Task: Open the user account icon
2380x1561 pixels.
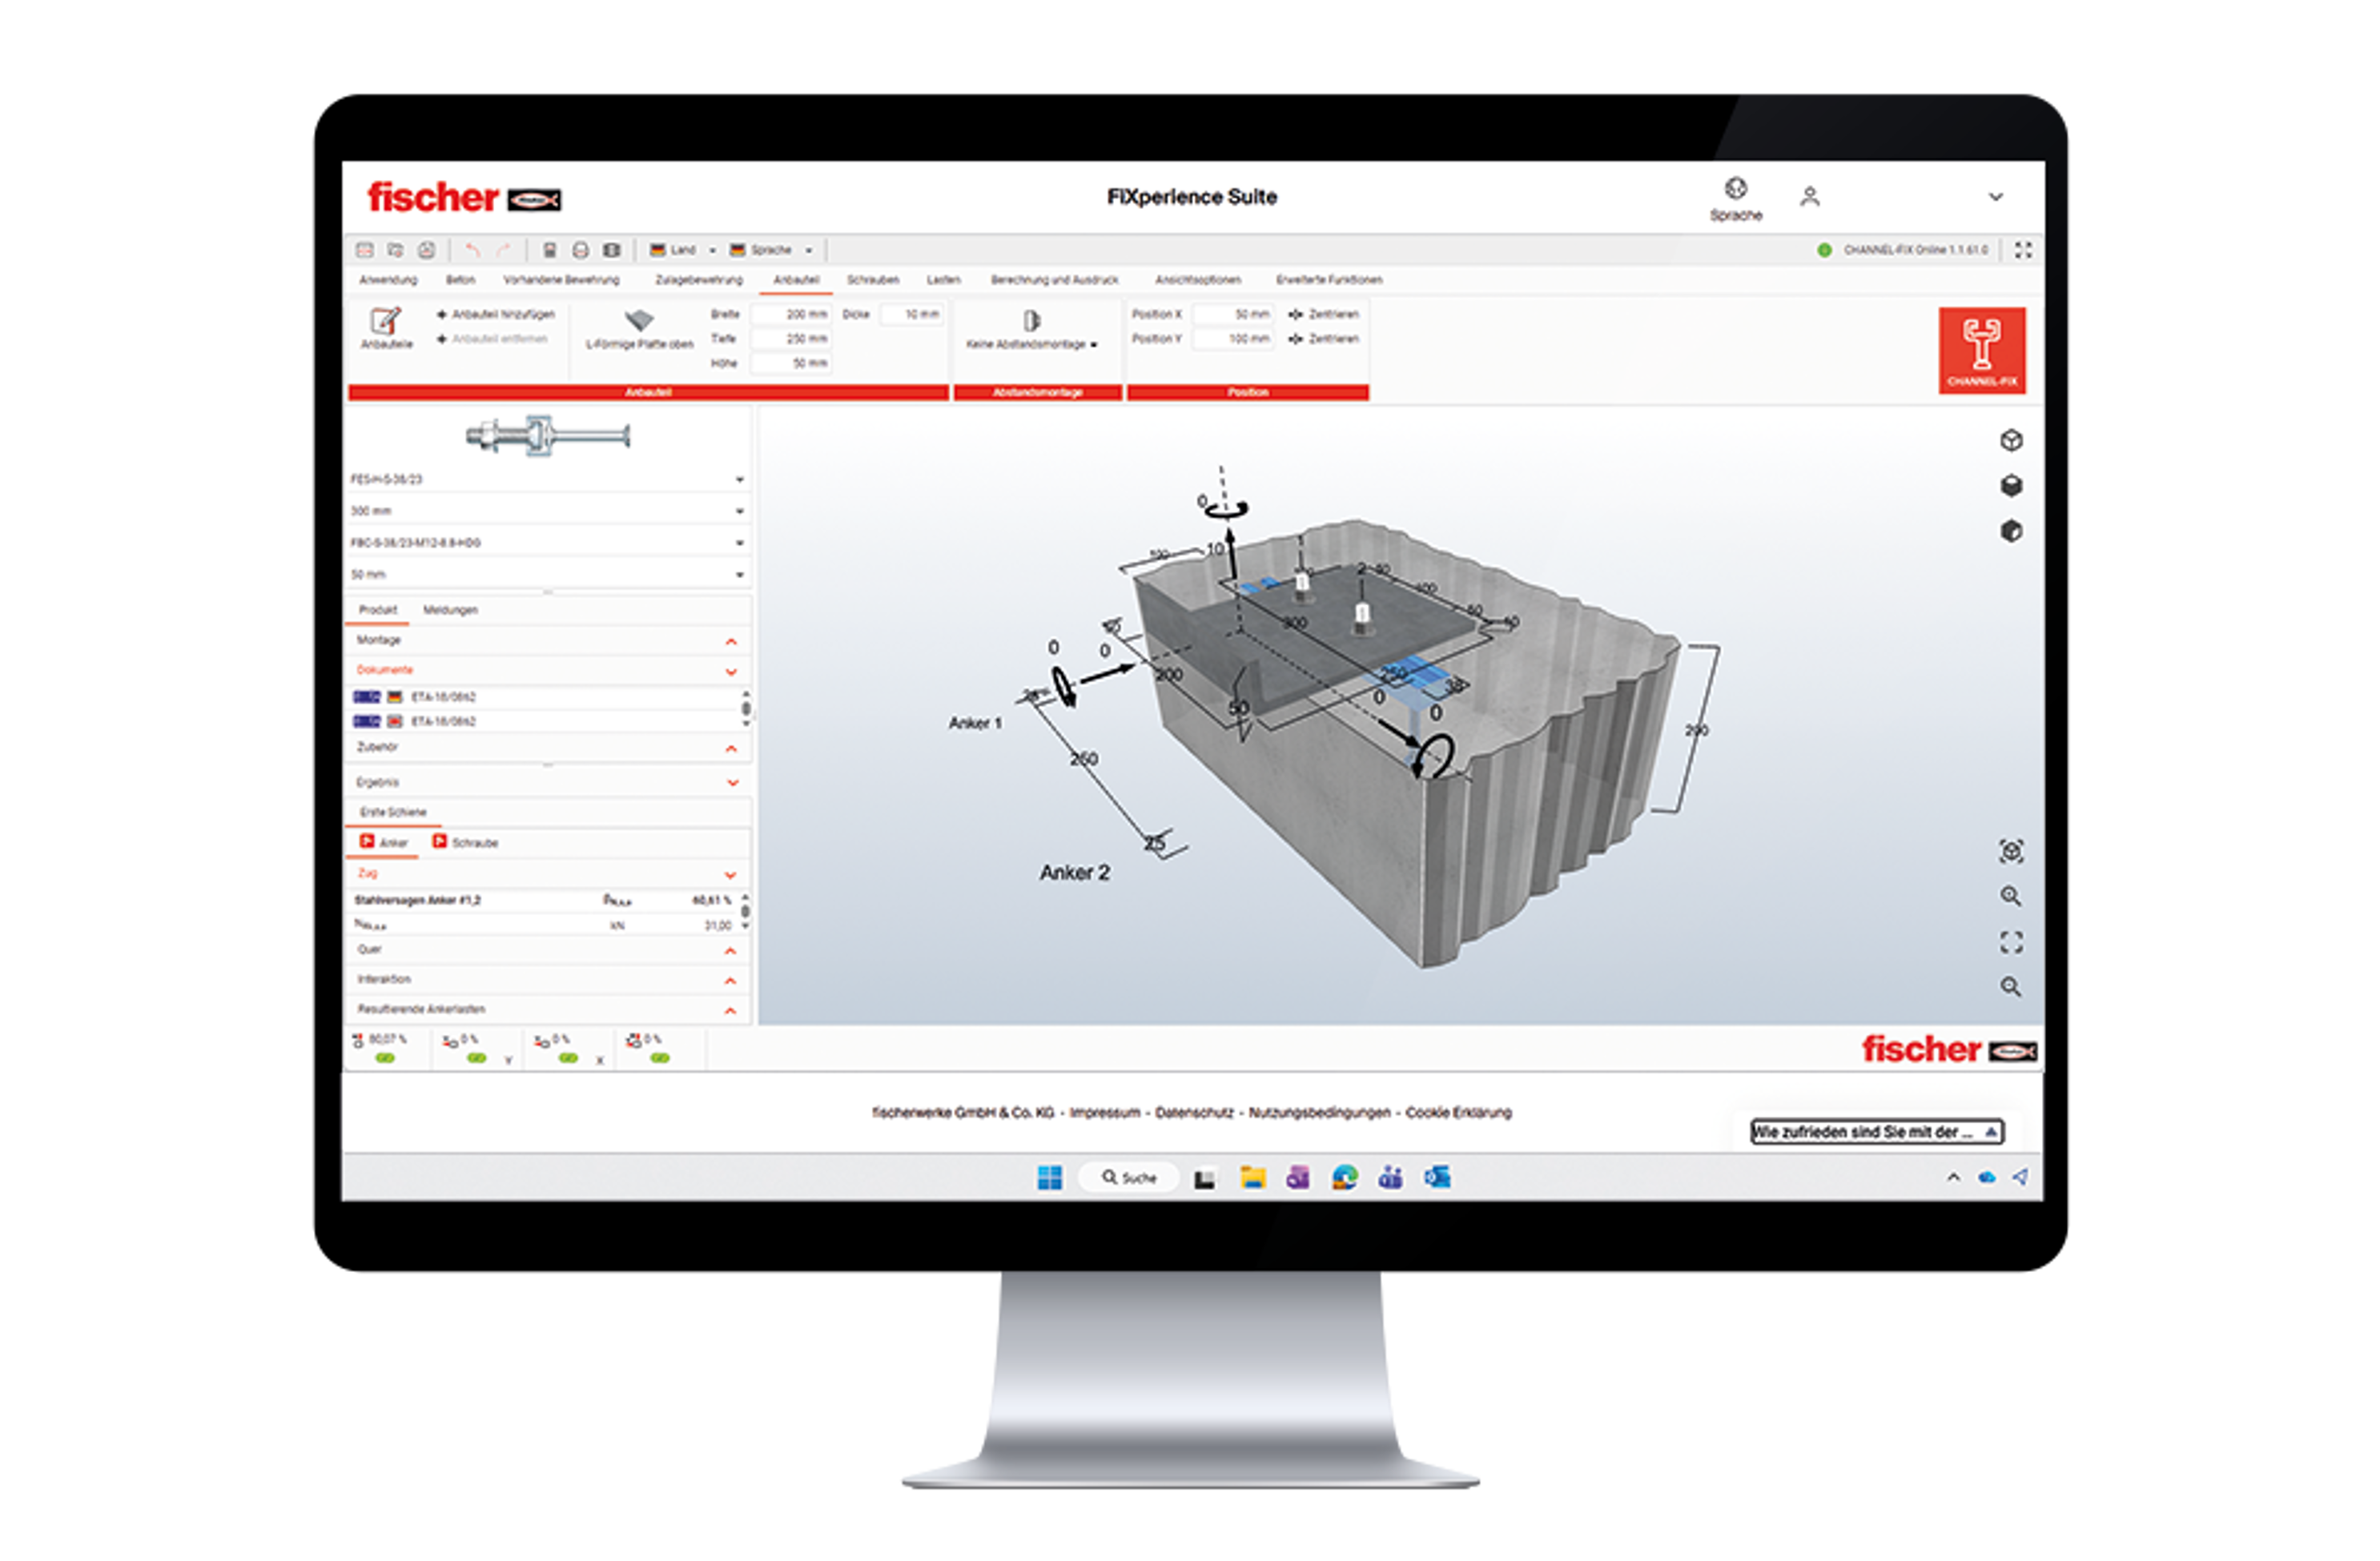Action: 1810,197
